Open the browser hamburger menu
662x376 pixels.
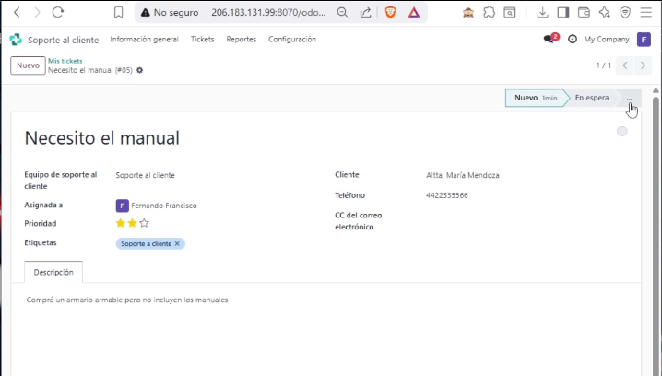click(x=646, y=13)
